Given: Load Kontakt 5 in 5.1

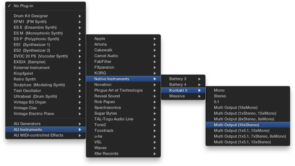Looking at the screenshot, I should (247, 102).
